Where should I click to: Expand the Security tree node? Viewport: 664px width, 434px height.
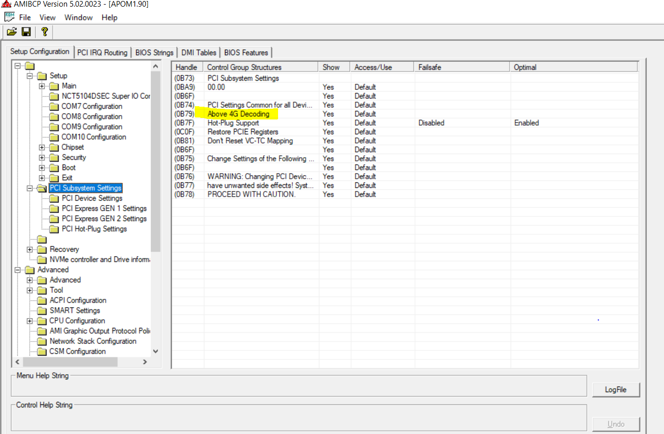point(42,157)
